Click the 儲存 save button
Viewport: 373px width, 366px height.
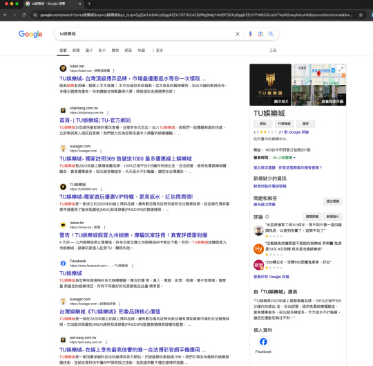coord(306,124)
